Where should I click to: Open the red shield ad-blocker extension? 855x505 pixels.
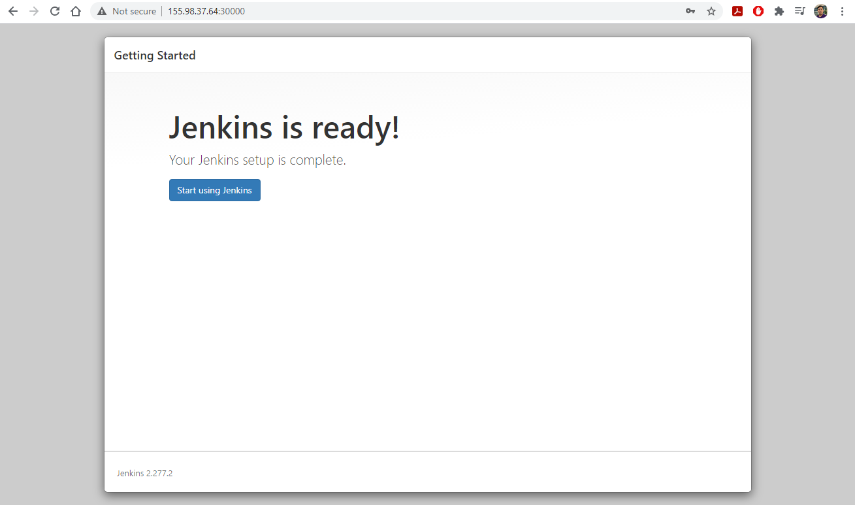pyautogui.click(x=758, y=11)
